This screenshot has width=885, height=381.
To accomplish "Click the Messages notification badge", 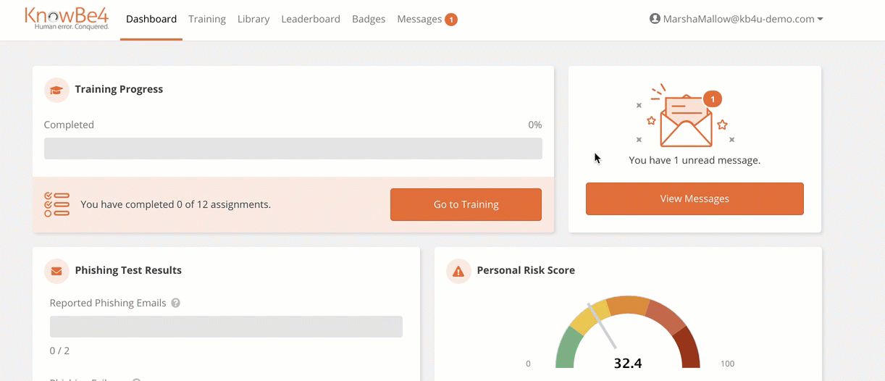I will point(450,20).
